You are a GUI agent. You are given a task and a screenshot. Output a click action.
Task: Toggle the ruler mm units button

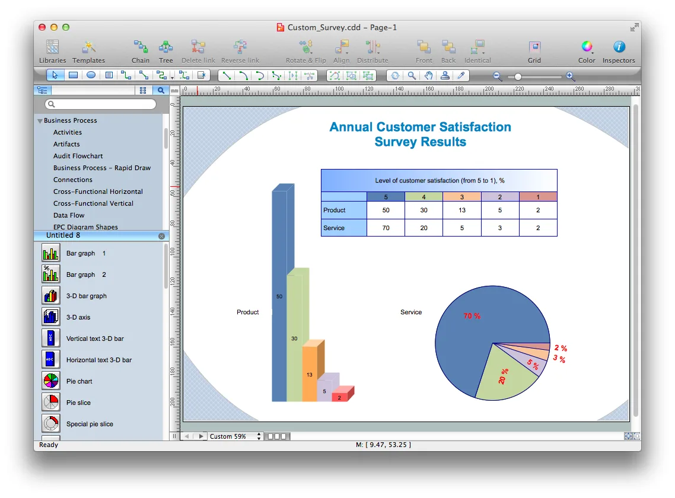174,90
